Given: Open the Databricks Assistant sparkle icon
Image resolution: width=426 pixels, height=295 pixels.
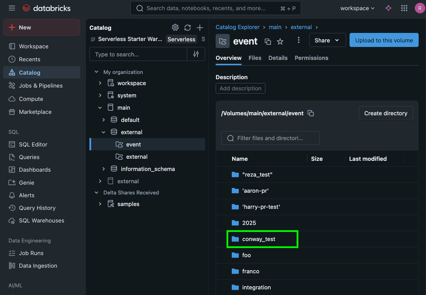Looking at the screenshot, I should (x=388, y=8).
